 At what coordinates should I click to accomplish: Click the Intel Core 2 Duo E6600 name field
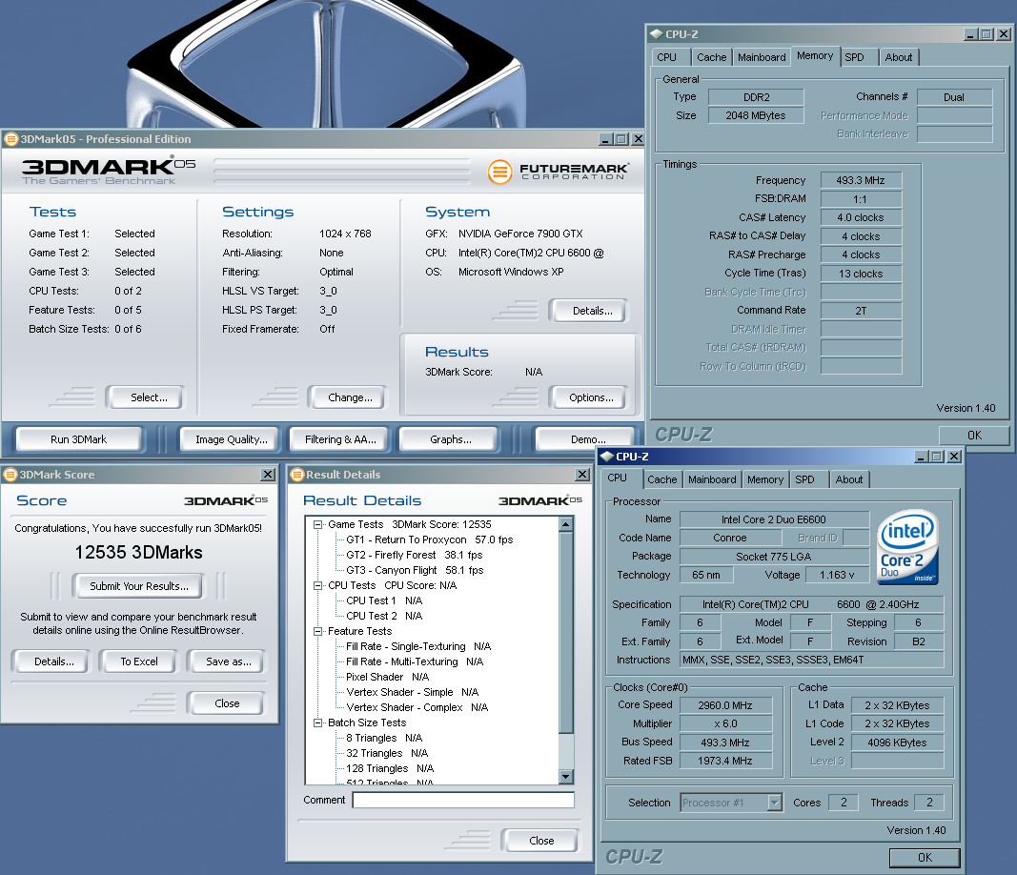(774, 519)
